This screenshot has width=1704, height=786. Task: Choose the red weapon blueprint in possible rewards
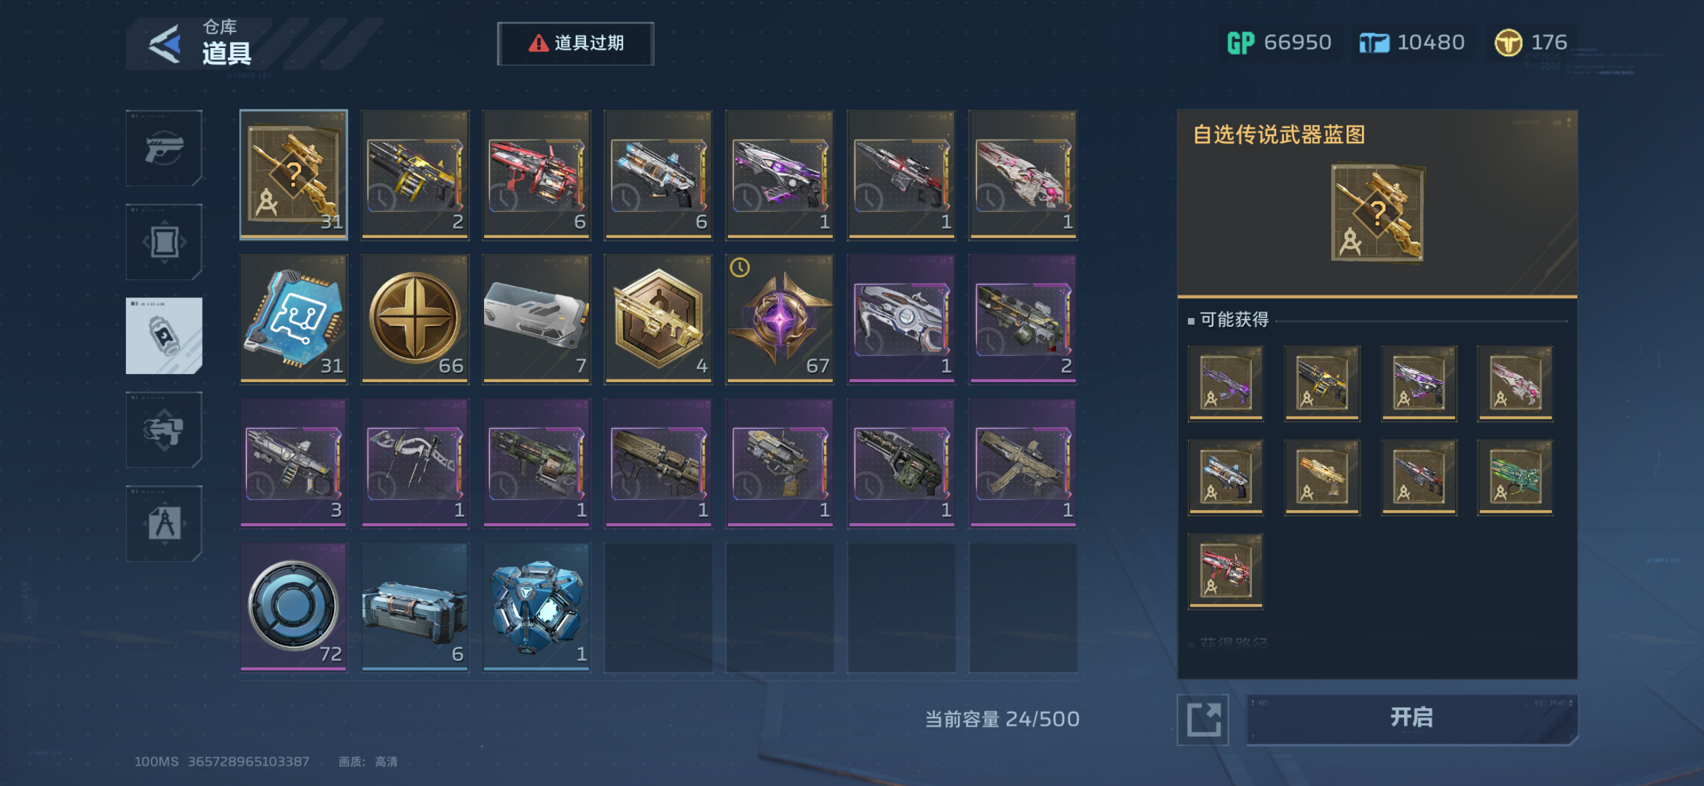coord(1225,571)
